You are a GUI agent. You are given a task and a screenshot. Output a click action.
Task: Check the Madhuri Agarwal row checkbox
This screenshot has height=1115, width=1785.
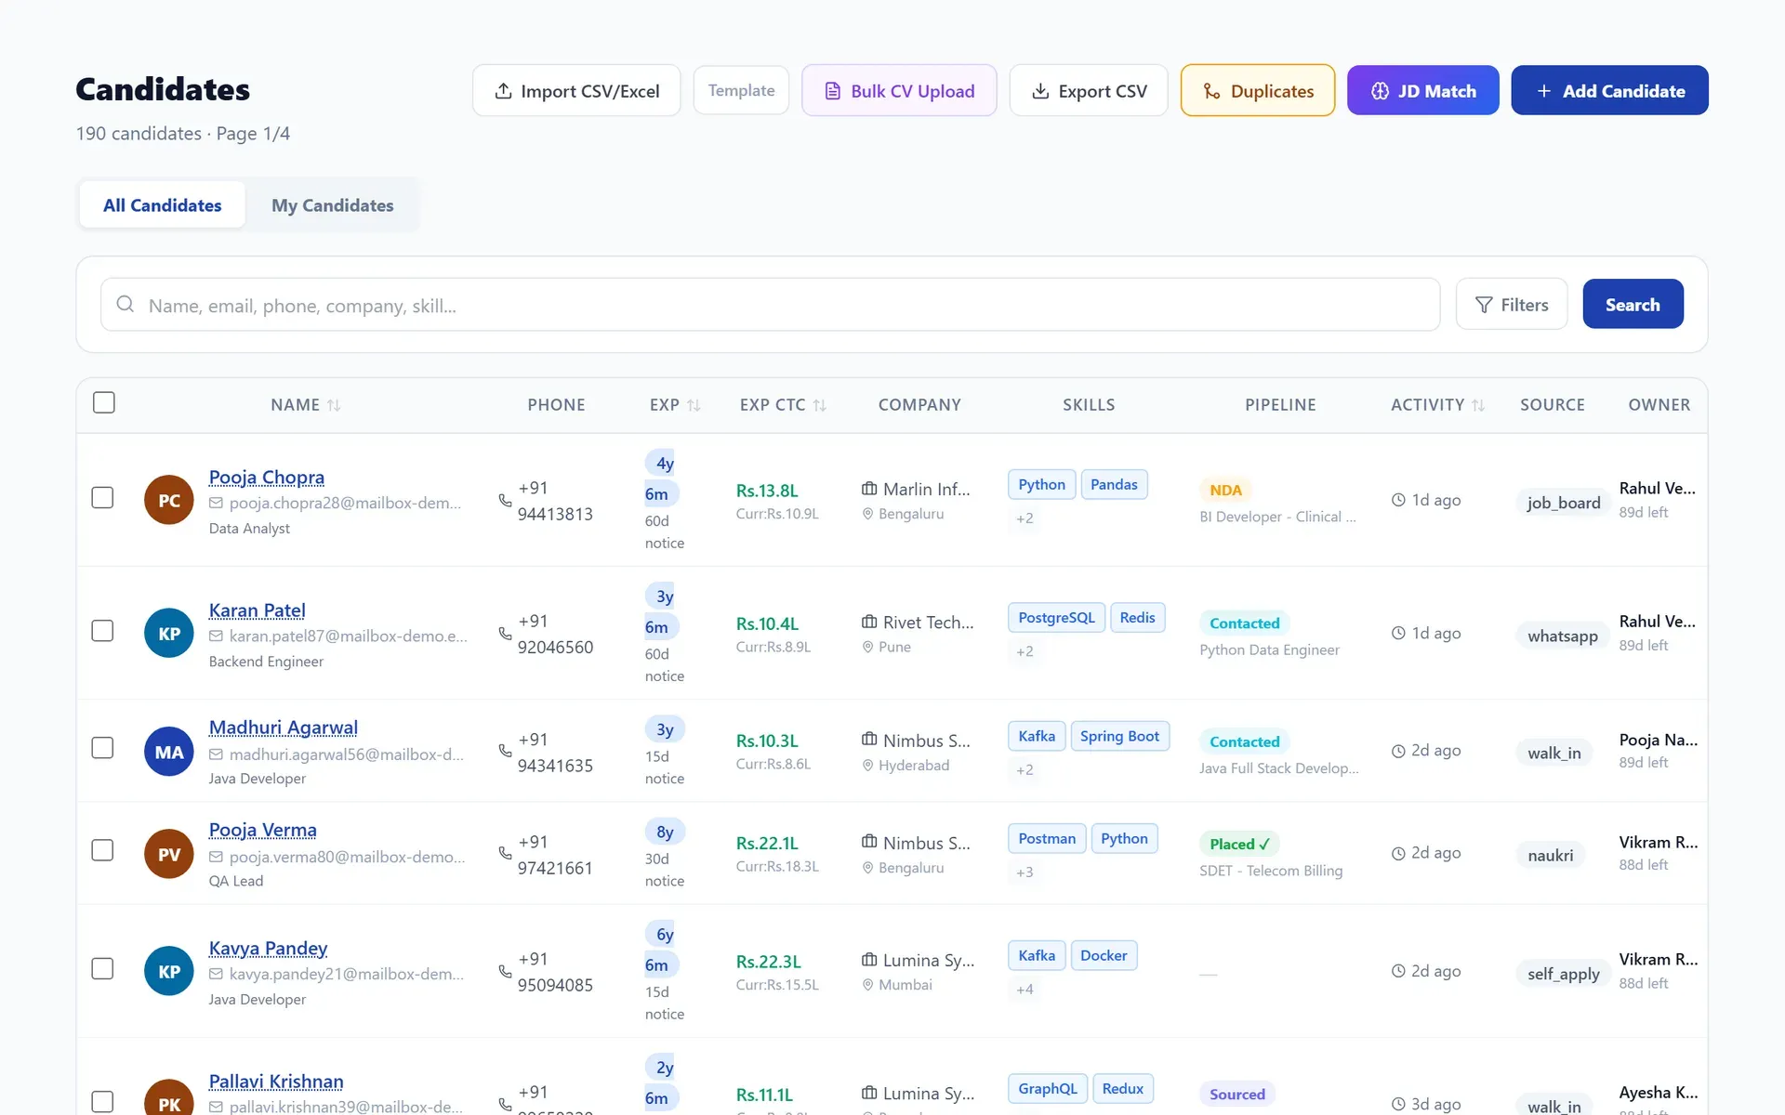coord(102,748)
